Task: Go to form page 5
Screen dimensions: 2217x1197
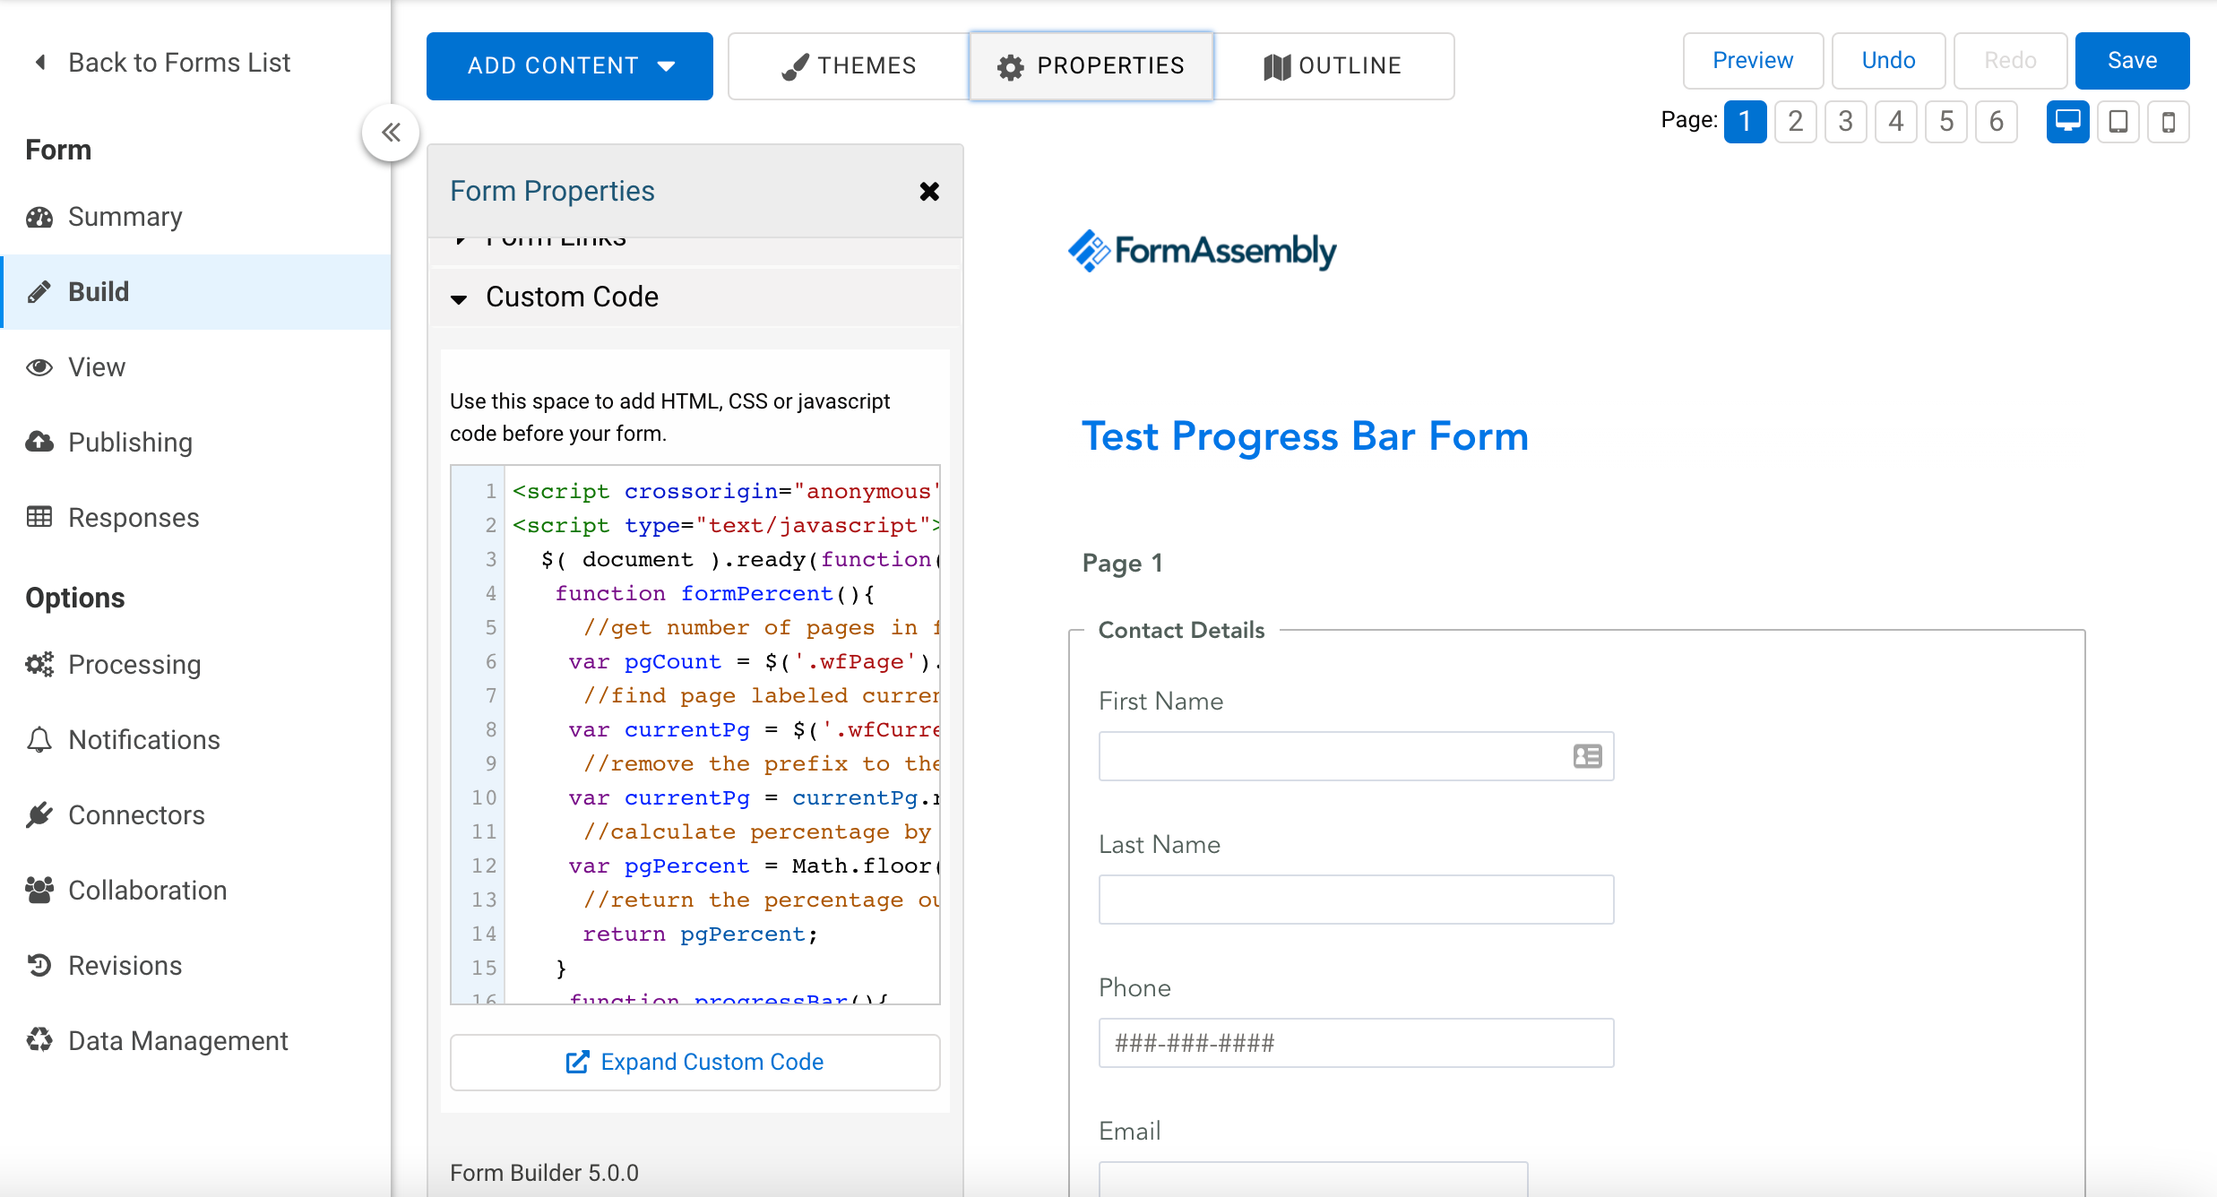Action: (x=1946, y=121)
